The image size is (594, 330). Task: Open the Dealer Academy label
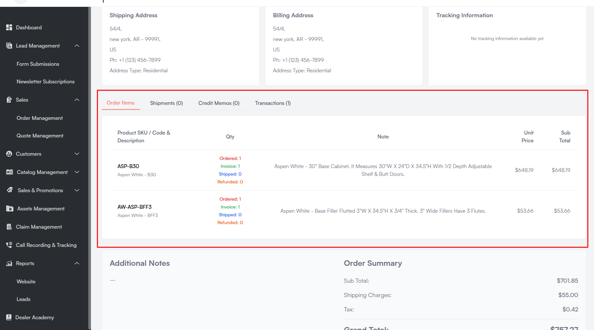pyautogui.click(x=35, y=317)
